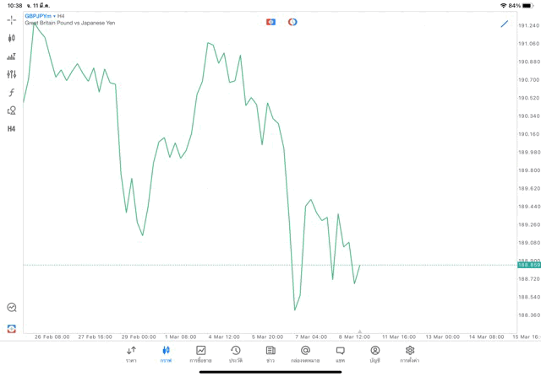Open การตั้งค่า (Settings) tab
This screenshot has height=377, width=541.
[x=410, y=354]
